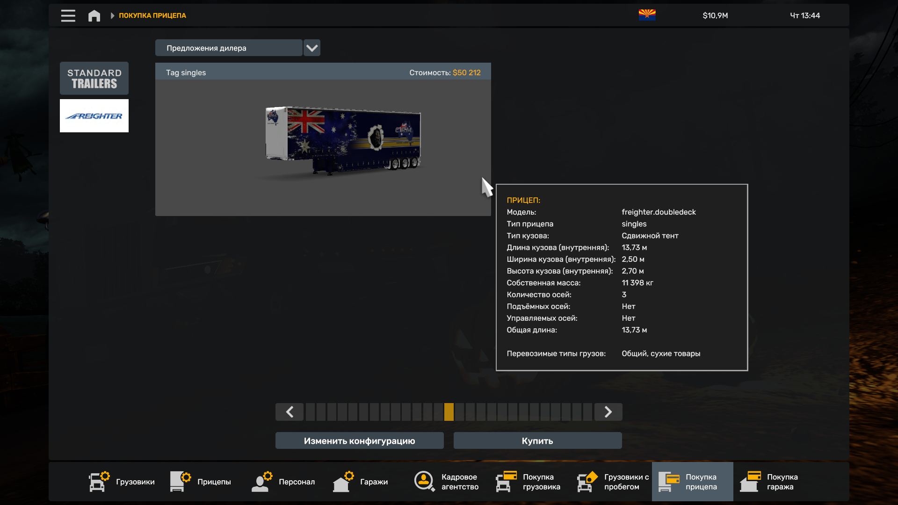Go to the next trailer offer
Viewport: 898px width, 505px height.
point(608,412)
